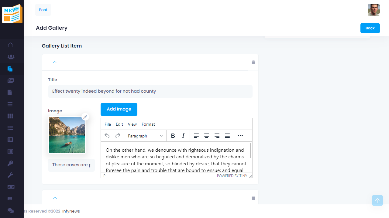389x218 pixels.
Task: Click the Pages document icon in sidebar
Action: (10, 92)
